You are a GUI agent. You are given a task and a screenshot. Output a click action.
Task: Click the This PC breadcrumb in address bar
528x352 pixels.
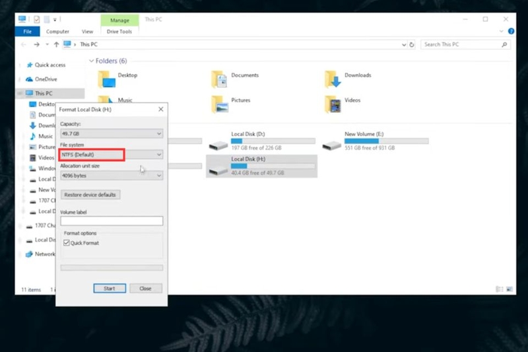pyautogui.click(x=88, y=44)
